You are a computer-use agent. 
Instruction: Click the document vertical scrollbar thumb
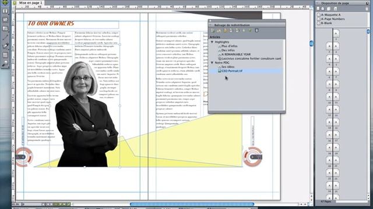tap(311, 44)
